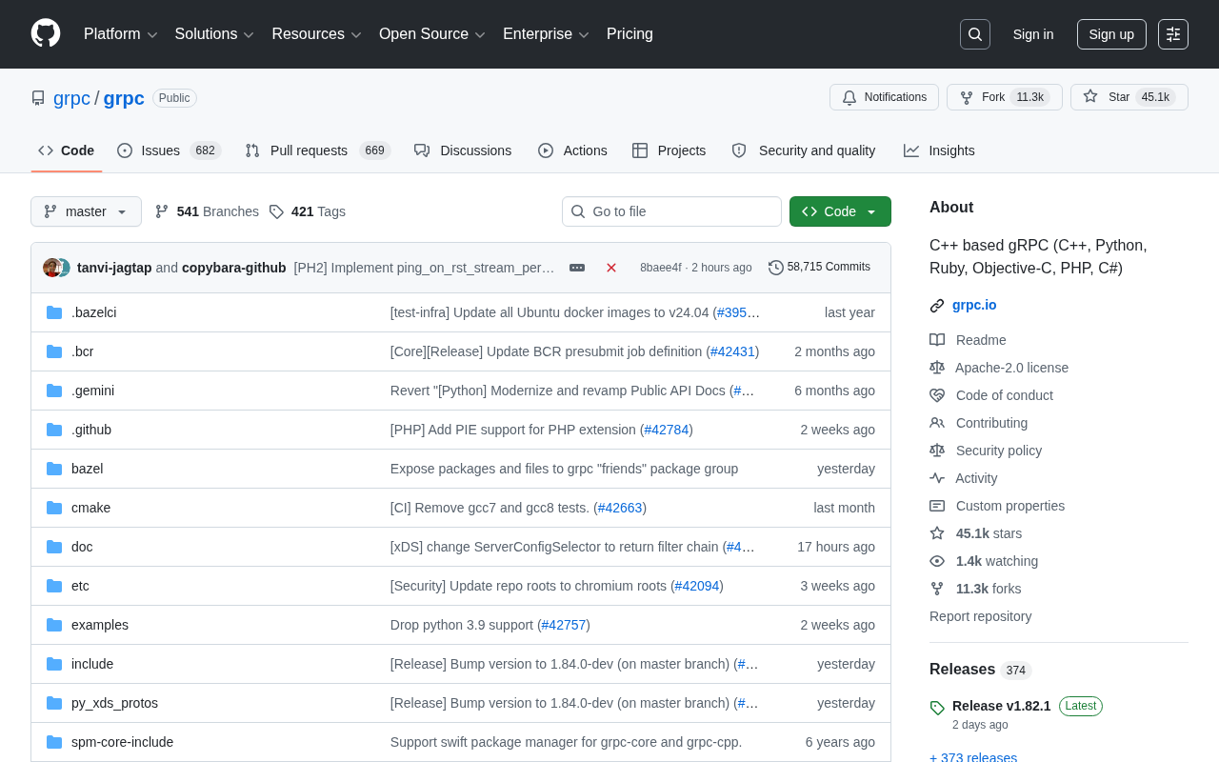
Task: Open pull request #42784 link
Action: click(x=667, y=430)
